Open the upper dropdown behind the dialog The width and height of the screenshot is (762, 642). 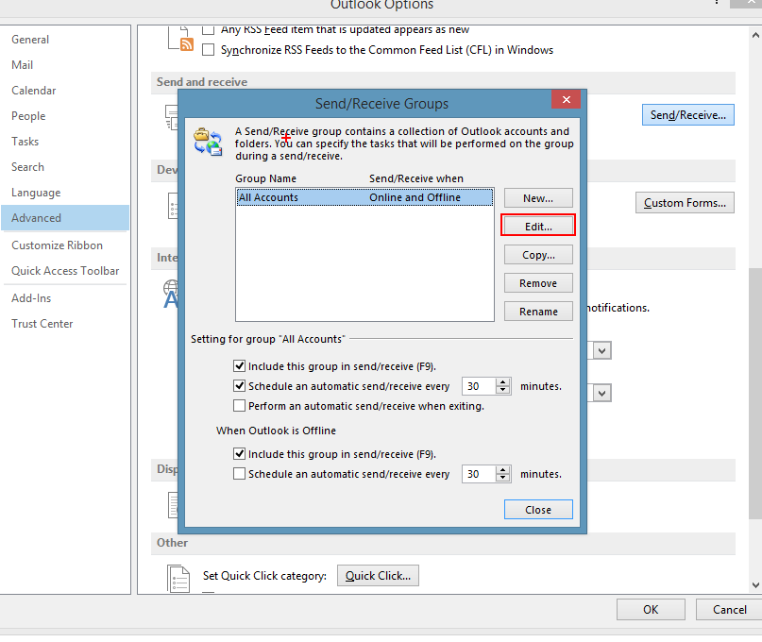601,350
